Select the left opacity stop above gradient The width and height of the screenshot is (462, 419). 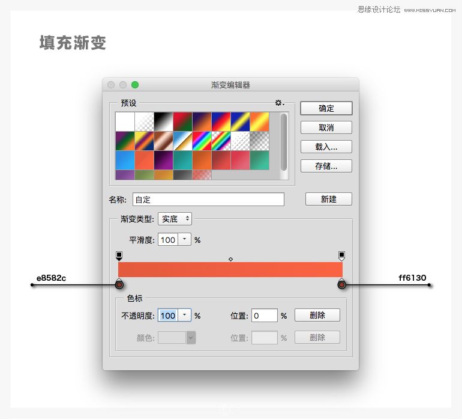coord(119,255)
